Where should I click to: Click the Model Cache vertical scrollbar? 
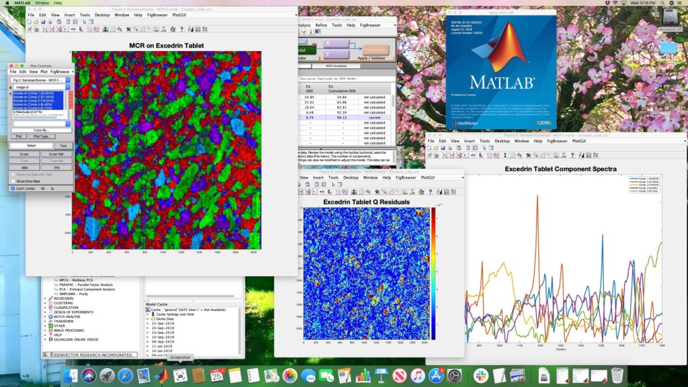241,331
